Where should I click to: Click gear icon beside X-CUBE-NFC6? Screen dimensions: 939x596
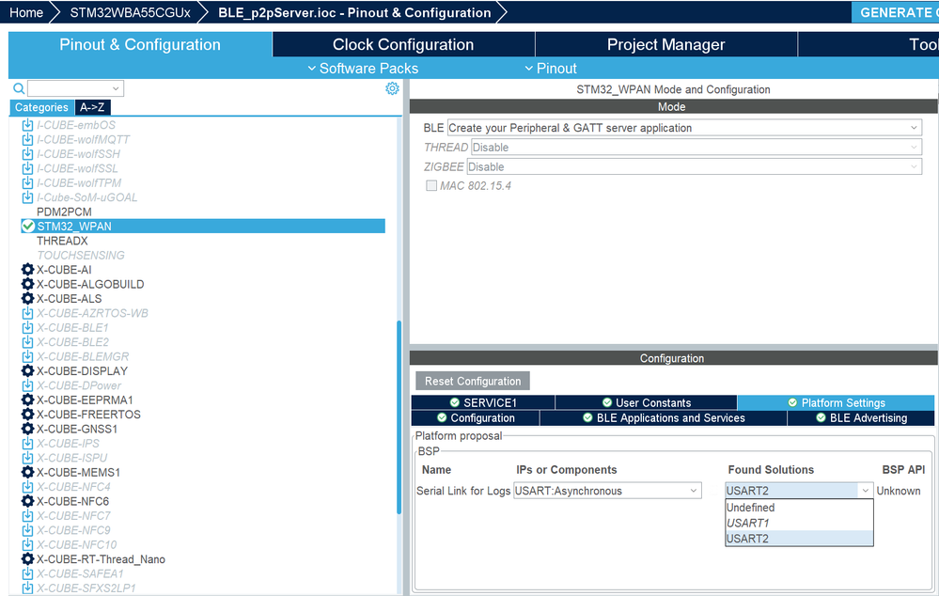tap(27, 501)
